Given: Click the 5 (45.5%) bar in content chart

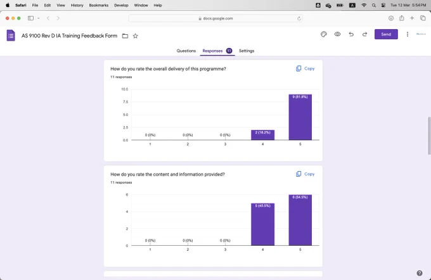Looking at the screenshot, I should pos(262,224).
